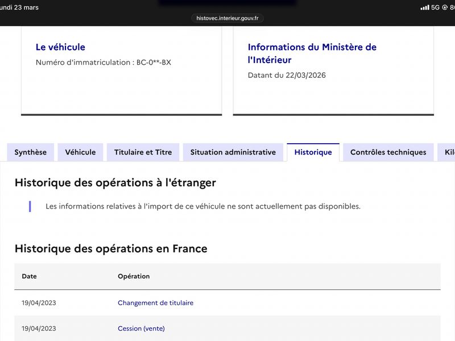Select the partially visible Kilométrage tab
455x341 pixels.
coord(446,152)
